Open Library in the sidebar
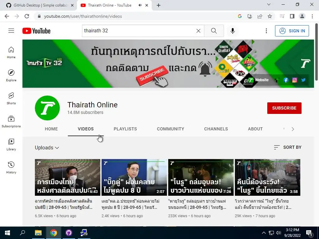 click(11, 144)
